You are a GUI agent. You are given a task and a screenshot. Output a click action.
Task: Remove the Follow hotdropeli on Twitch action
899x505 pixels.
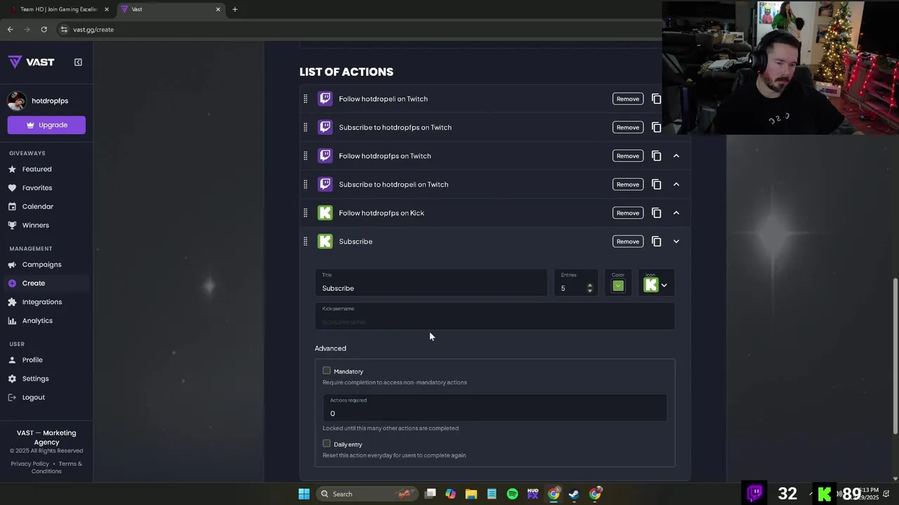click(628, 99)
